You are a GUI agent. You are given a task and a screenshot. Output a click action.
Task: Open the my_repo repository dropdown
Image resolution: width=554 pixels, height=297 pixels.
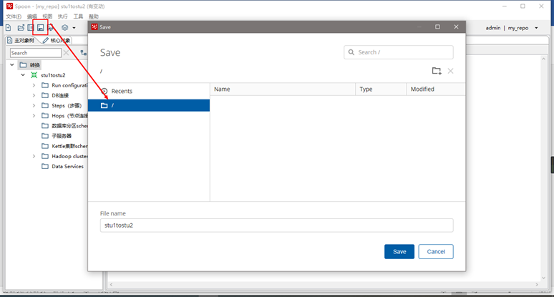click(536, 28)
